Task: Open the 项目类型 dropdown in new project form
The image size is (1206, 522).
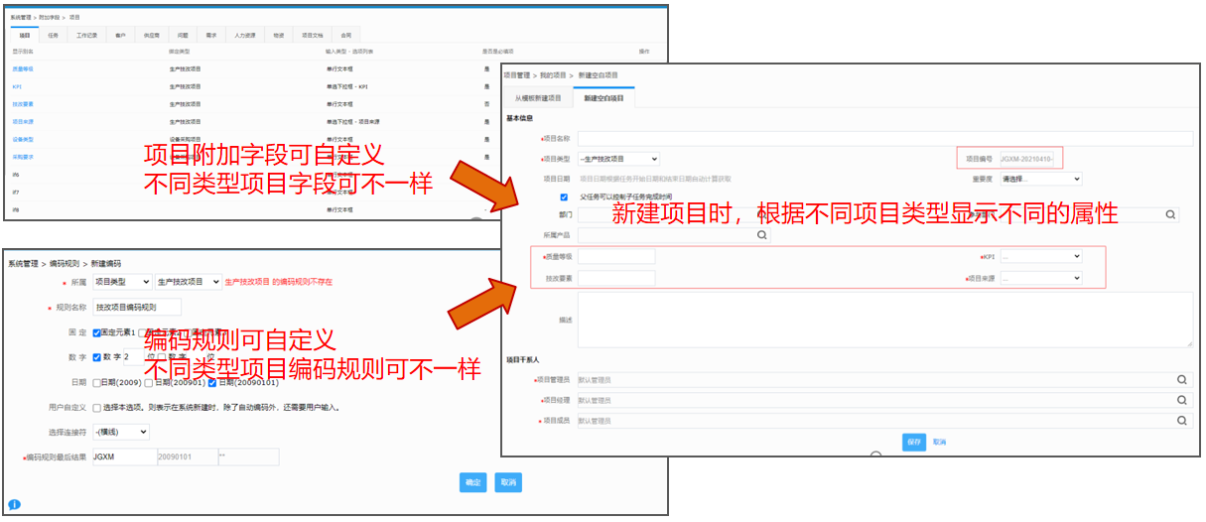Action: (x=618, y=159)
